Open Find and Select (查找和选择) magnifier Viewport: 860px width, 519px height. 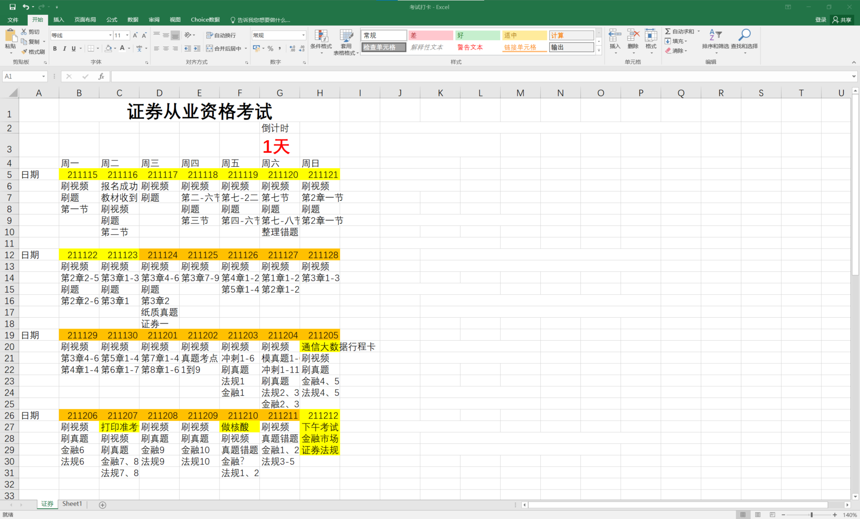pyautogui.click(x=744, y=35)
